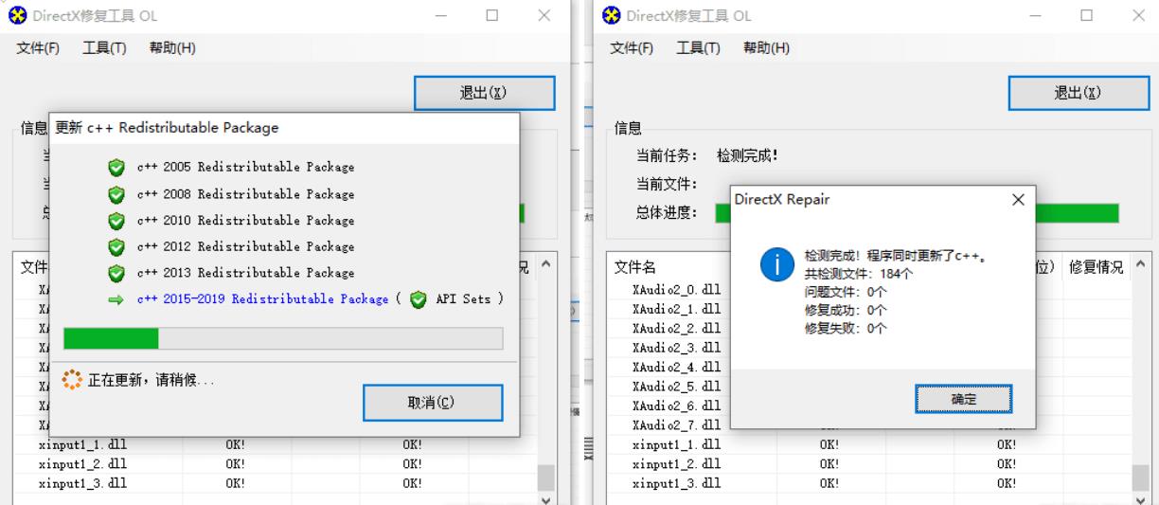Click the green shield beside c++ 2010 package
1159x505 pixels.
[x=116, y=221]
